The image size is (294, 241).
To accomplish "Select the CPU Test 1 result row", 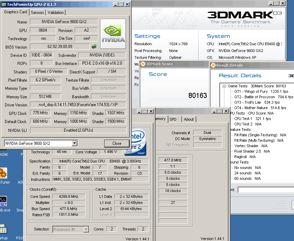I will [x=253, y=119].
